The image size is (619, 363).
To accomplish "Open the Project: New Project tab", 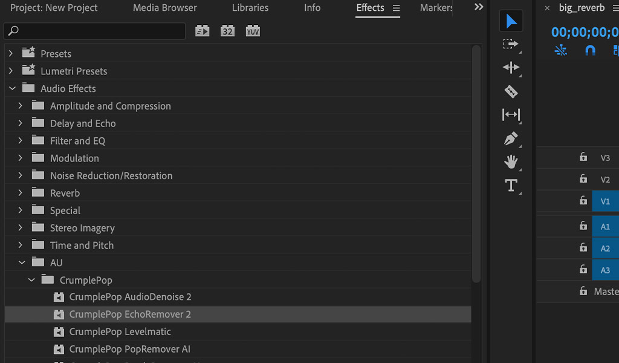I will pos(54,7).
